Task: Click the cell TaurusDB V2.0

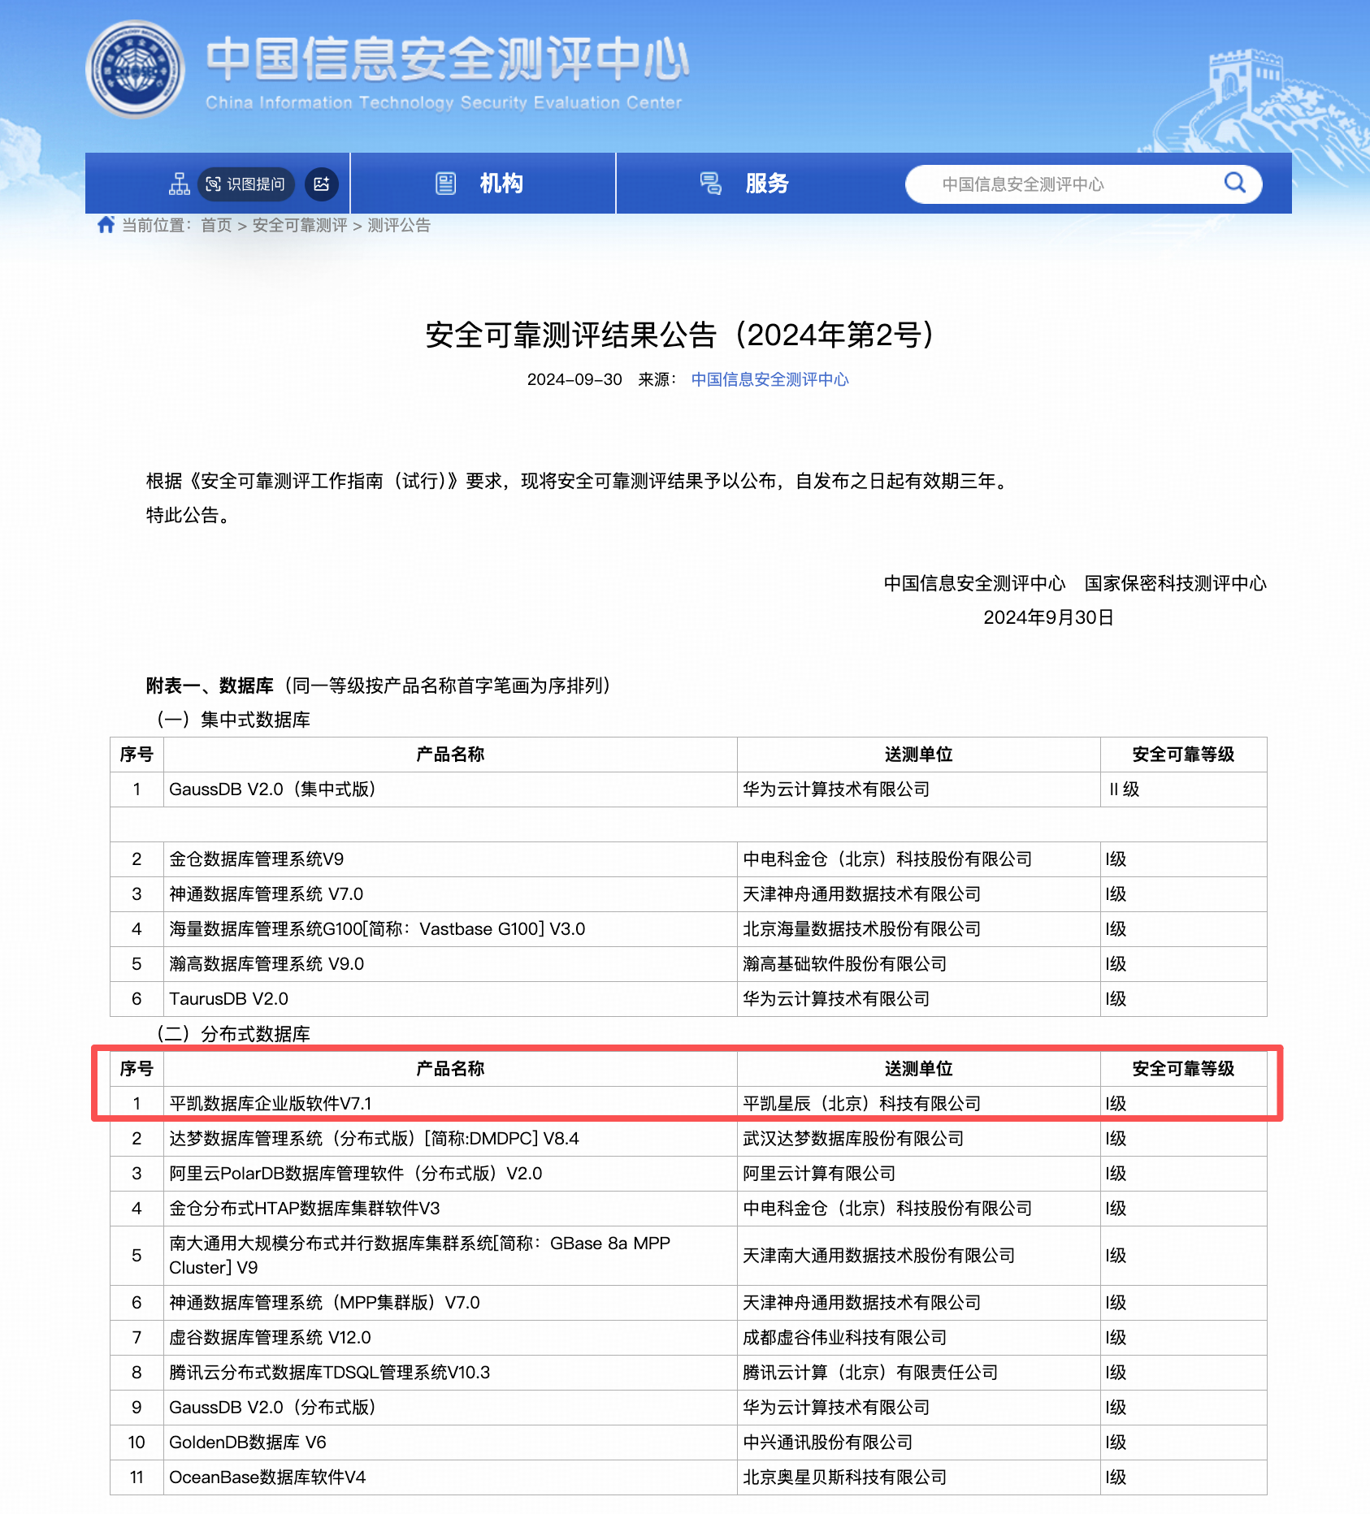Action: coord(450,999)
